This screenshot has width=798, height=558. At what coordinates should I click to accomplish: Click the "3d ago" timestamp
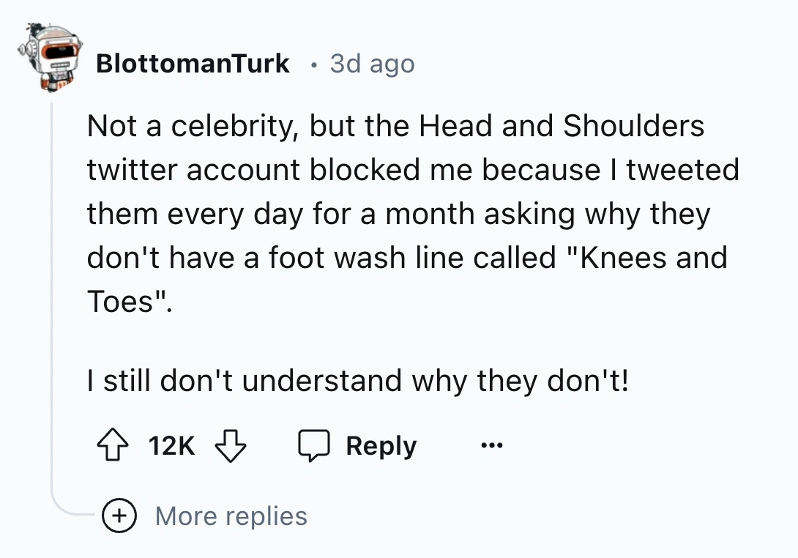[x=372, y=64]
